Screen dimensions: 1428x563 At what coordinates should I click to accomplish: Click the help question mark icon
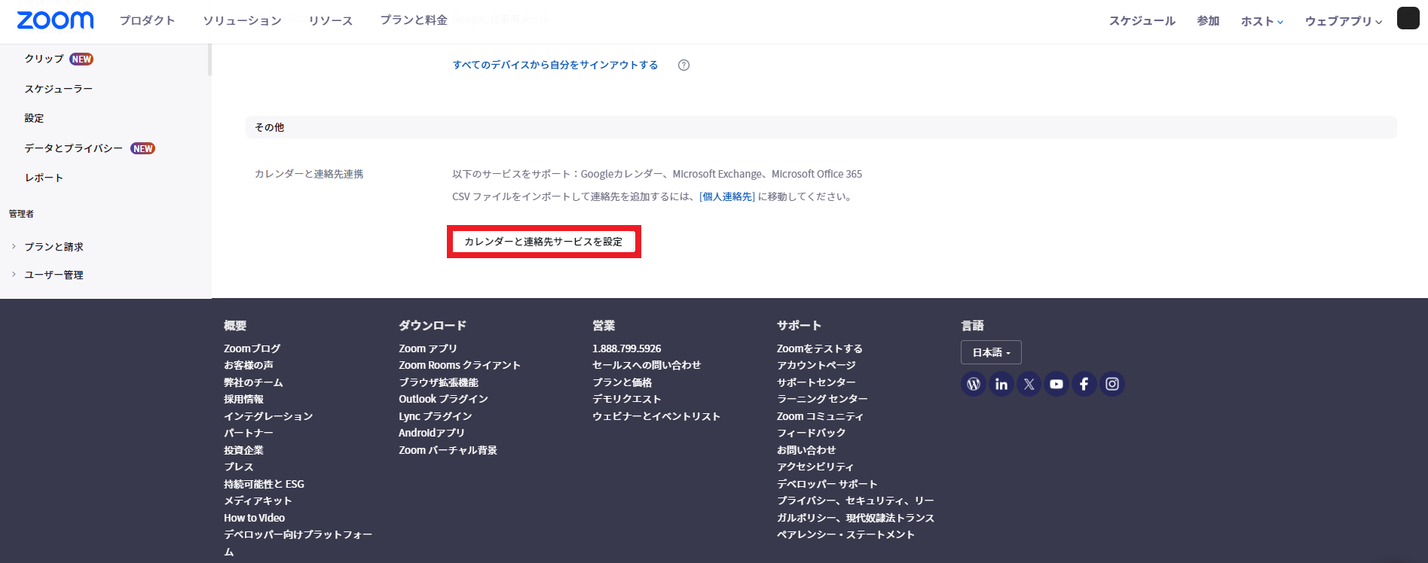click(x=683, y=65)
